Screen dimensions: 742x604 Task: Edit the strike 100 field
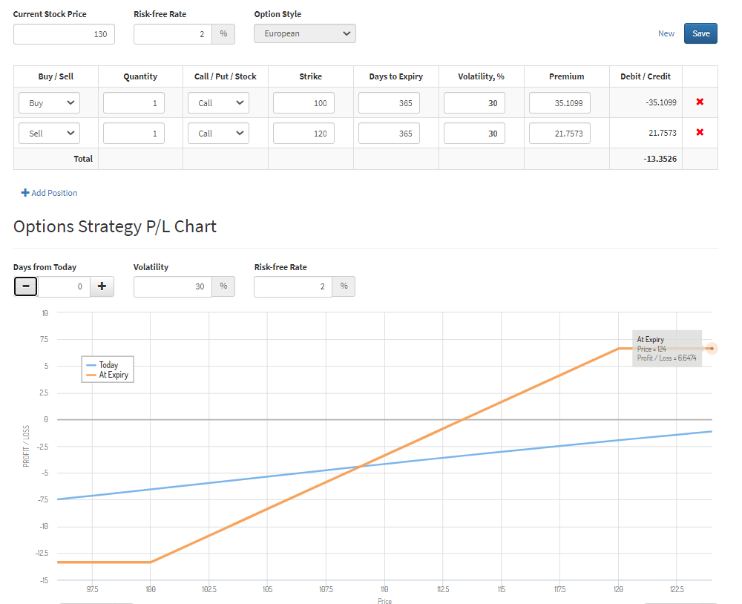pos(303,102)
